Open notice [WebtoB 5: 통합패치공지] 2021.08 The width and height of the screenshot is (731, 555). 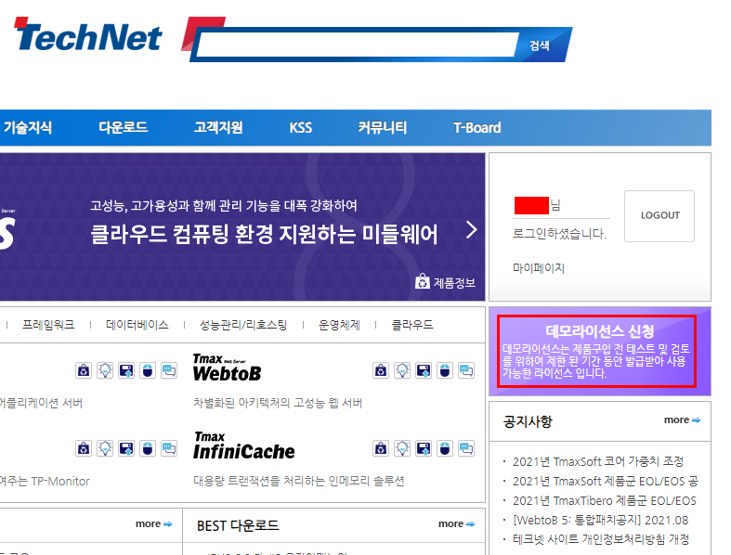tap(600, 520)
